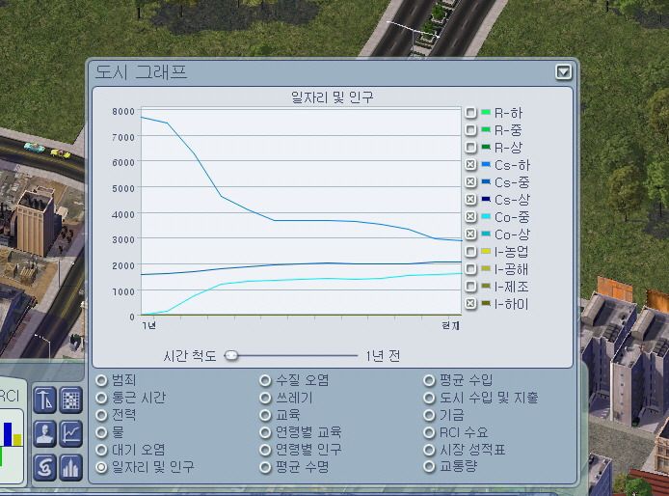Click the Cs-상 dark blue color swatch
Image resolution: width=669 pixels, height=496 pixels.
(x=486, y=199)
